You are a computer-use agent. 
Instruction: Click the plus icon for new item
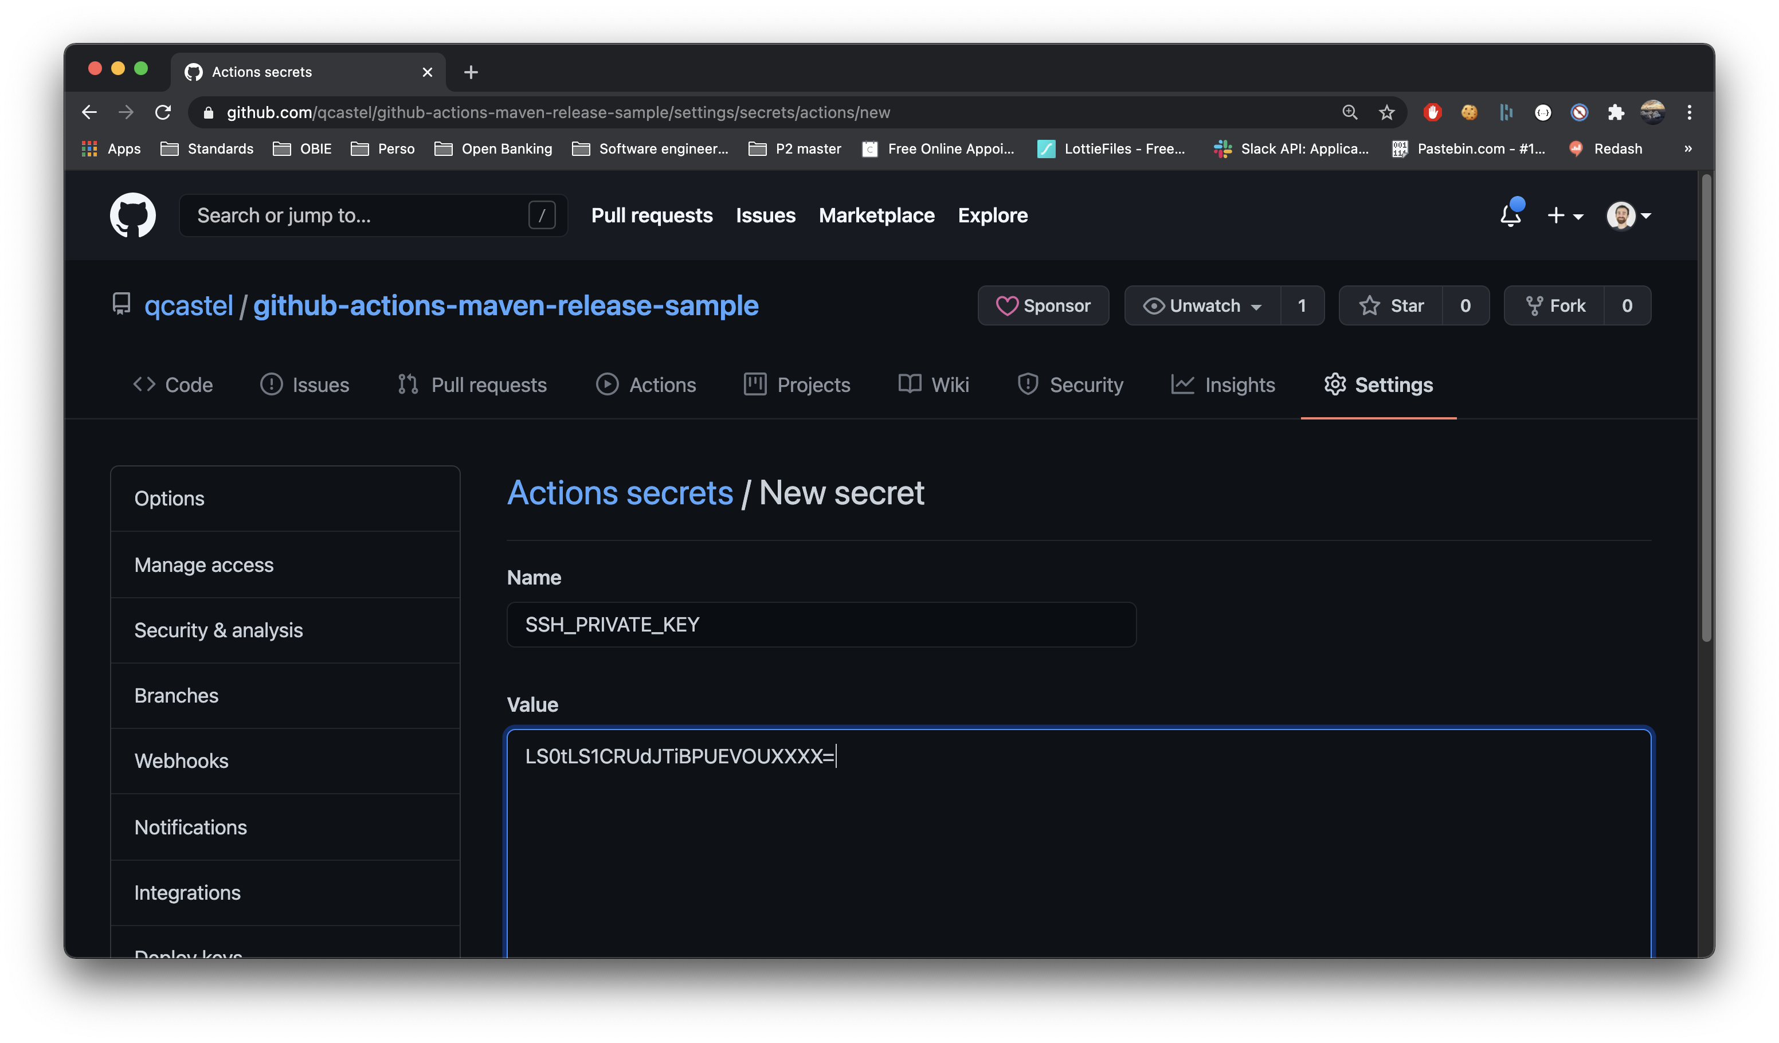click(1557, 215)
